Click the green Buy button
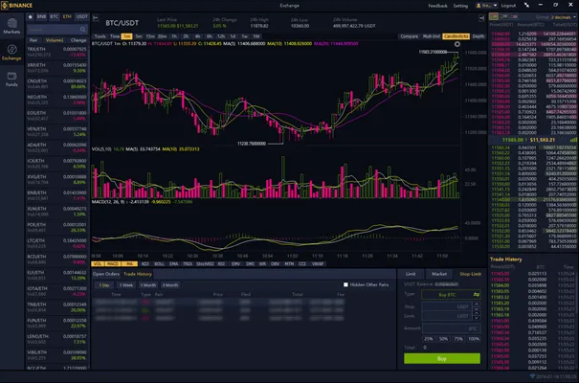Screen dimensions: 579x383 [442, 359]
